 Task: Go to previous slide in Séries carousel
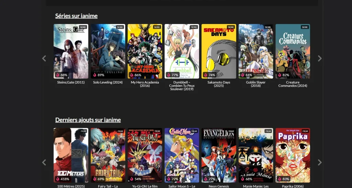click(44, 58)
